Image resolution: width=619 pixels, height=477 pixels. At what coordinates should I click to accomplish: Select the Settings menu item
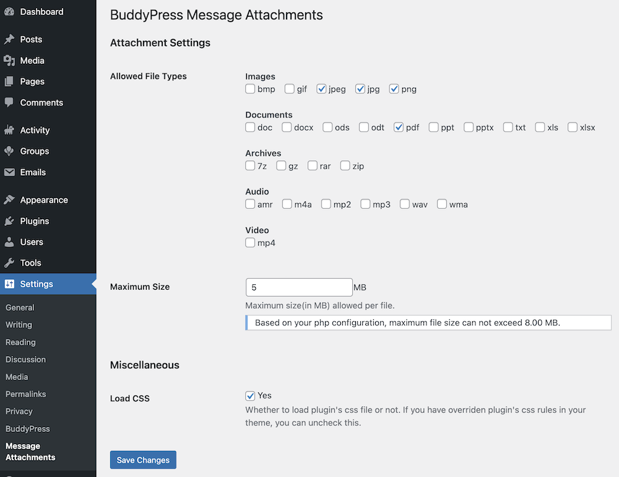coord(48,284)
